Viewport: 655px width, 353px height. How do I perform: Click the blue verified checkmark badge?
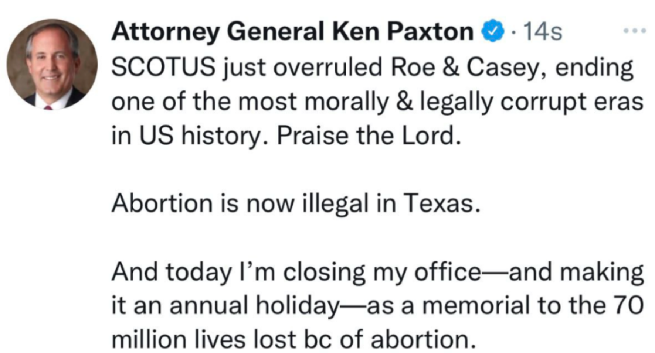pyautogui.click(x=493, y=31)
